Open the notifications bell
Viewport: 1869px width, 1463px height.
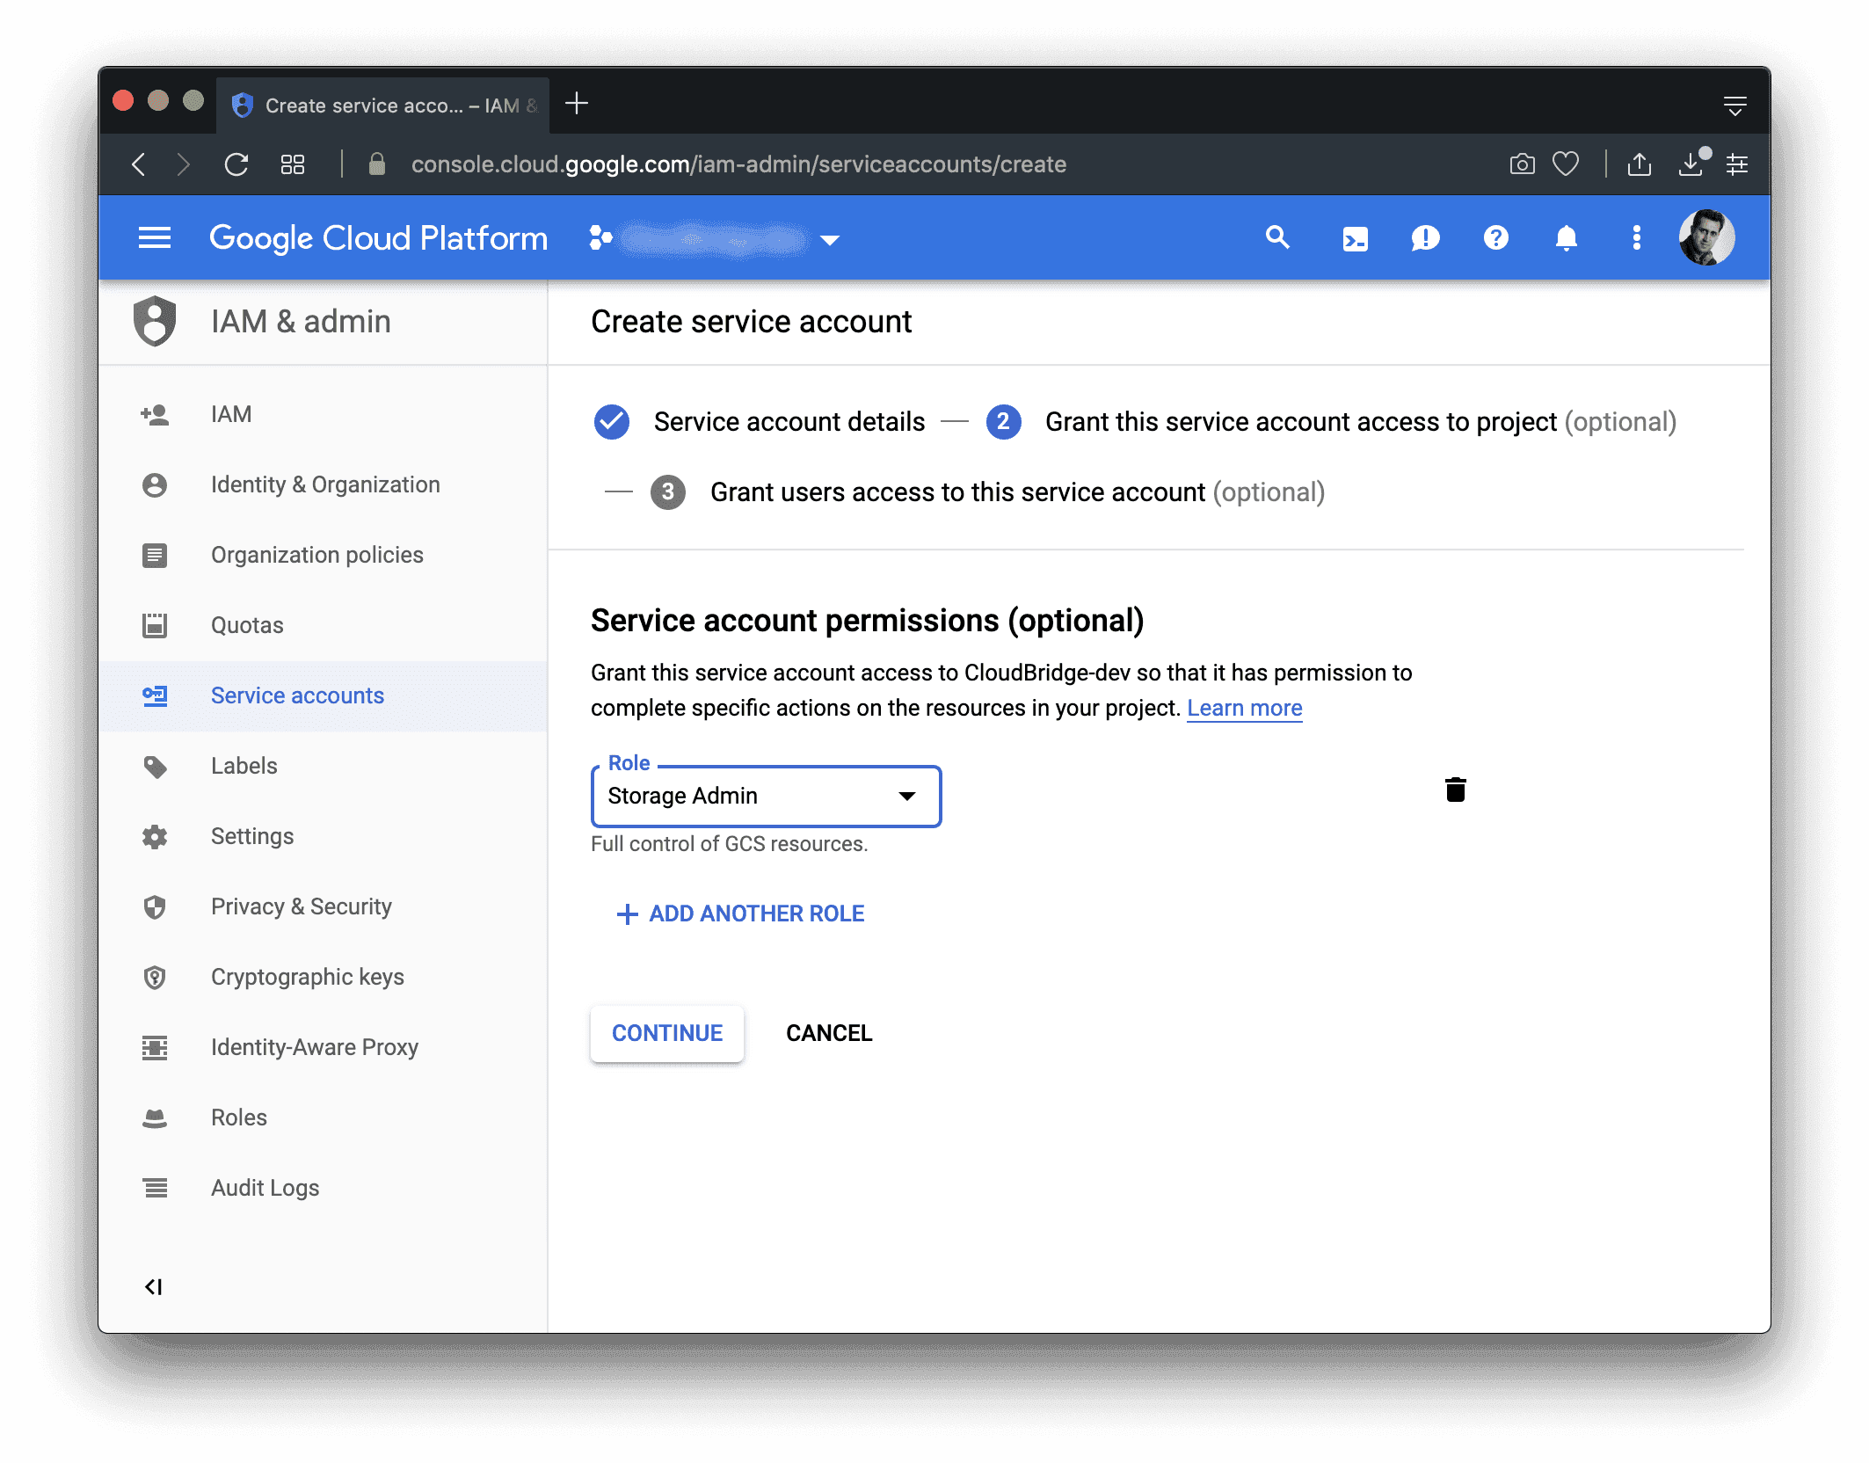[1566, 238]
